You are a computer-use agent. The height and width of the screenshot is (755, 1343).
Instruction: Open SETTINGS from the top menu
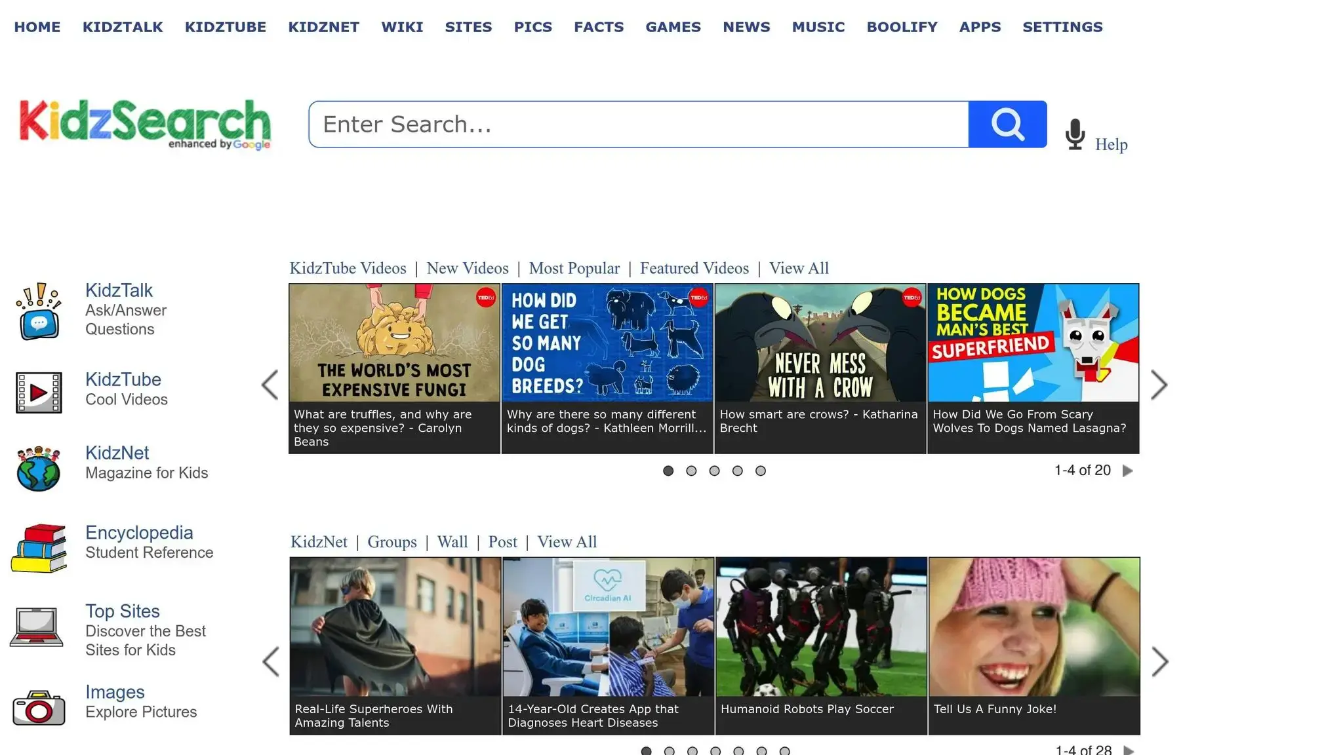tap(1062, 27)
